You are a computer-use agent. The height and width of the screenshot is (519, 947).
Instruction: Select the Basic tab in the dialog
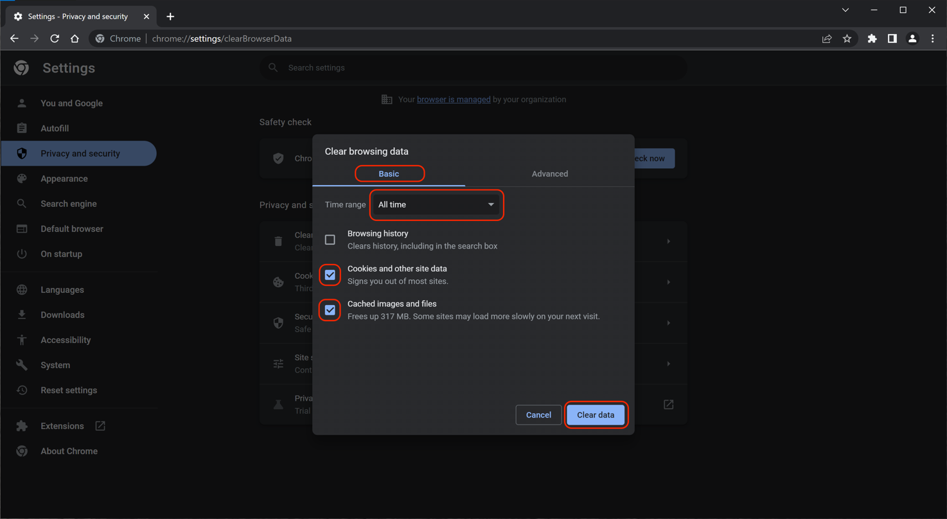click(x=388, y=173)
